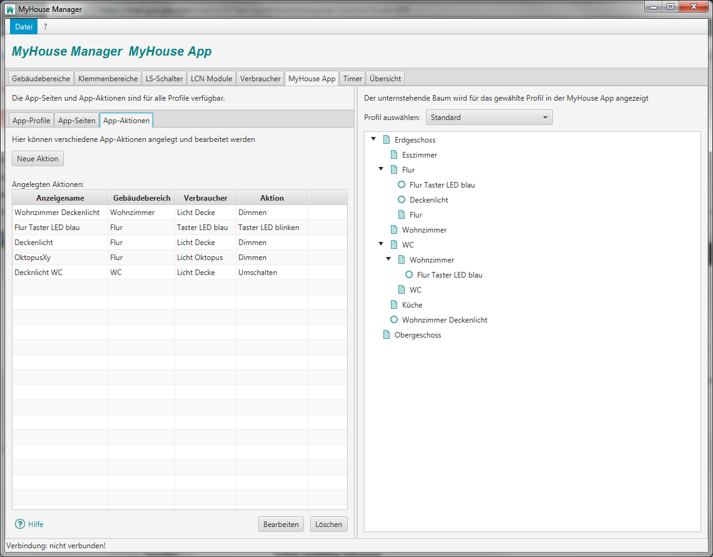Switch to the LCN Module tab
Image resolution: width=713 pixels, height=557 pixels.
[x=211, y=79]
